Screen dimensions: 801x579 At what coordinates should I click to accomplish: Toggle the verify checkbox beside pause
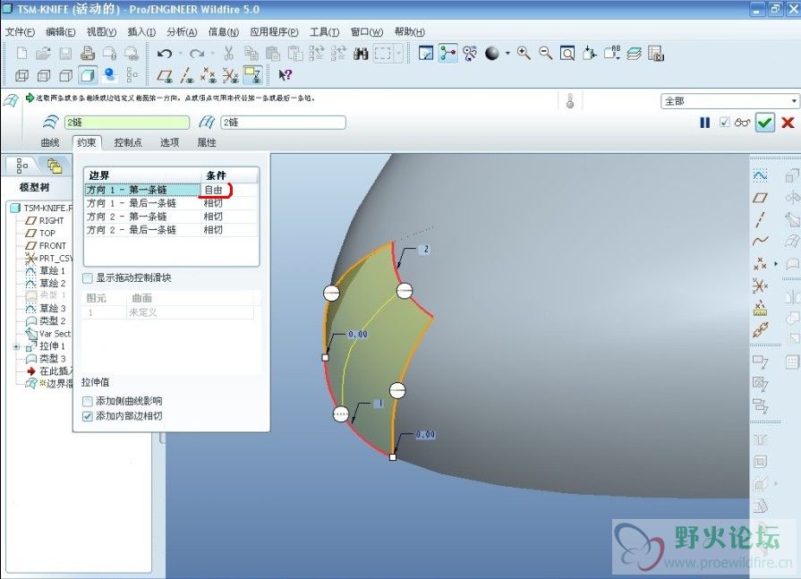coord(724,123)
